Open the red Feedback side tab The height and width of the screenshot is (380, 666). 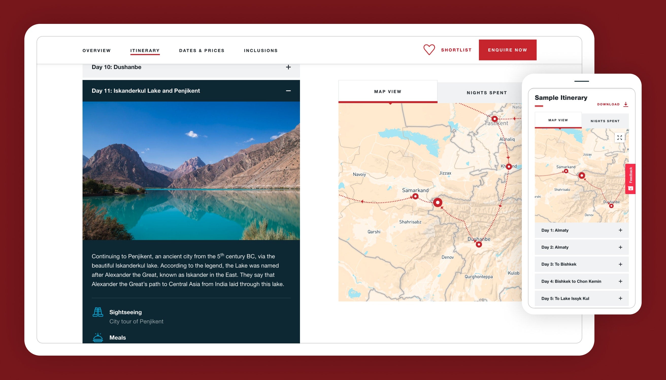(x=630, y=179)
